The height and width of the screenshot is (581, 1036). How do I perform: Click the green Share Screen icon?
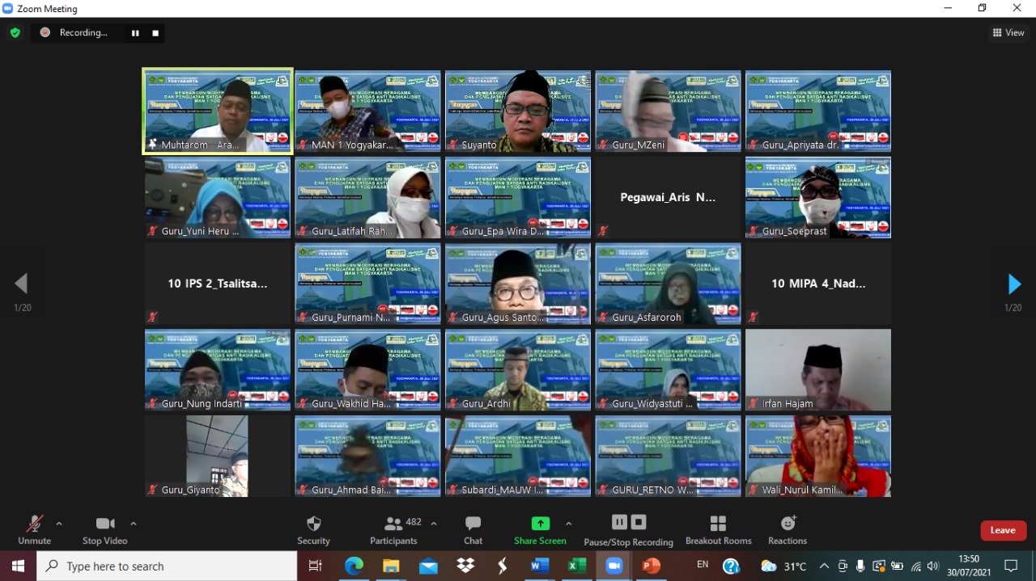click(540, 524)
